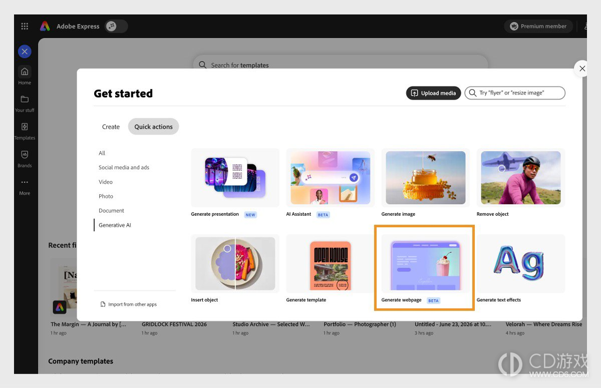Click the flyer or resize image search field
The image size is (601, 388).
coord(515,93)
